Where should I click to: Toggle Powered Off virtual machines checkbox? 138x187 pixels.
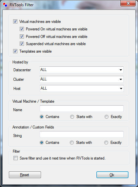tap(22, 36)
